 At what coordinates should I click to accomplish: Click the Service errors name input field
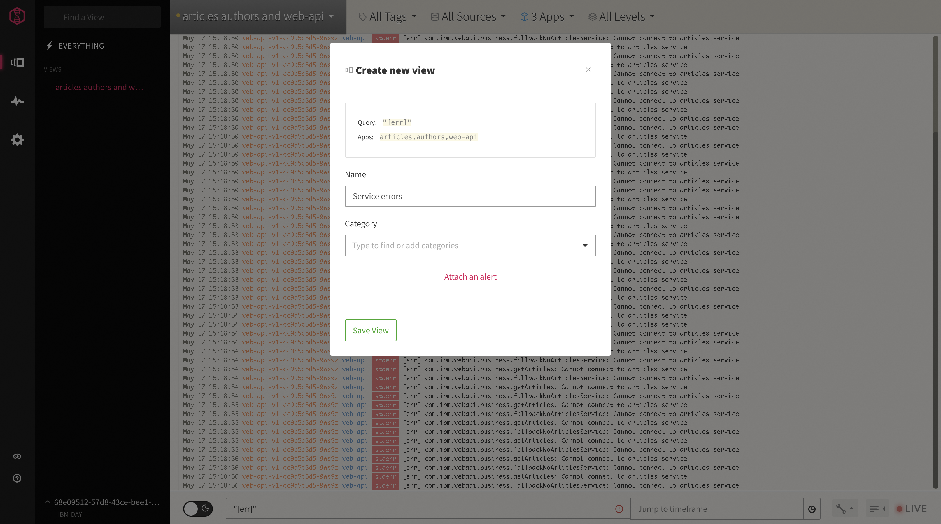click(x=470, y=195)
